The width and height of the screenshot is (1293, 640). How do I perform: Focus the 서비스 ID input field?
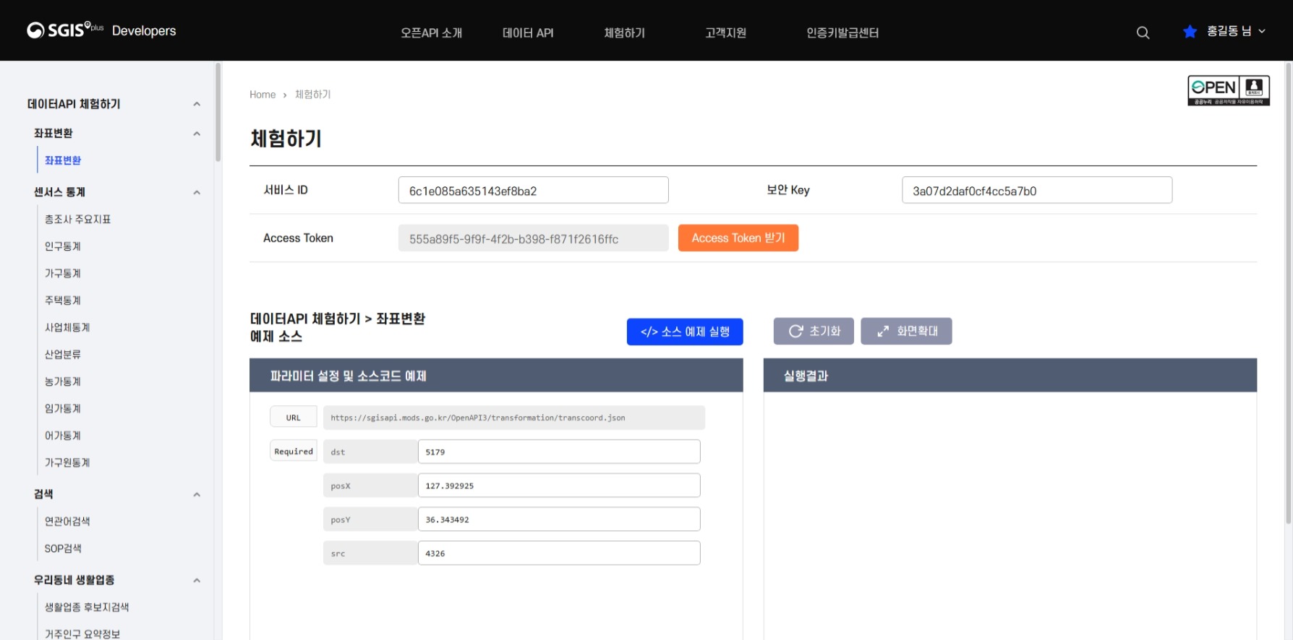(x=533, y=190)
